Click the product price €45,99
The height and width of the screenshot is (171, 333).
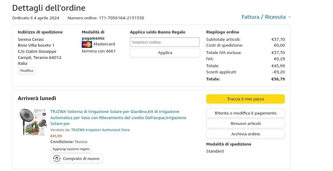[x=56, y=136]
